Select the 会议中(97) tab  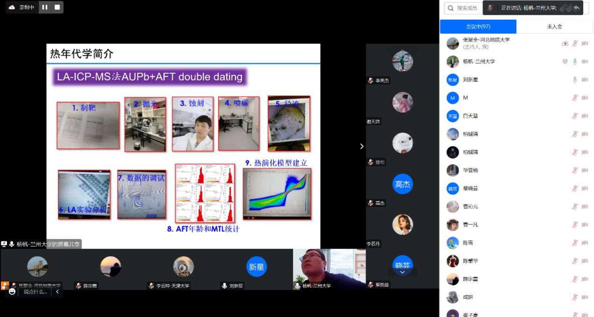pyautogui.click(x=478, y=27)
